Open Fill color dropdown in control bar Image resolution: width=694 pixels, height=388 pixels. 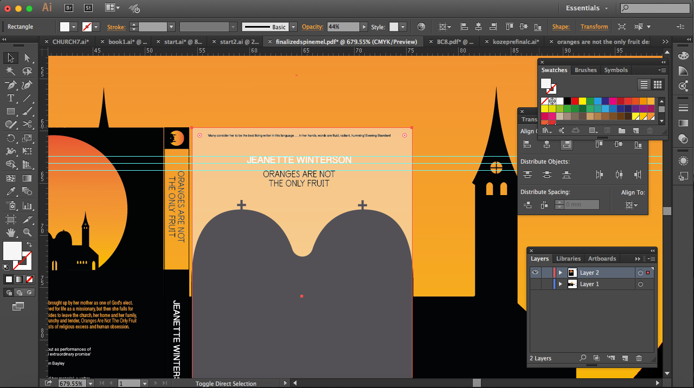tap(74, 27)
